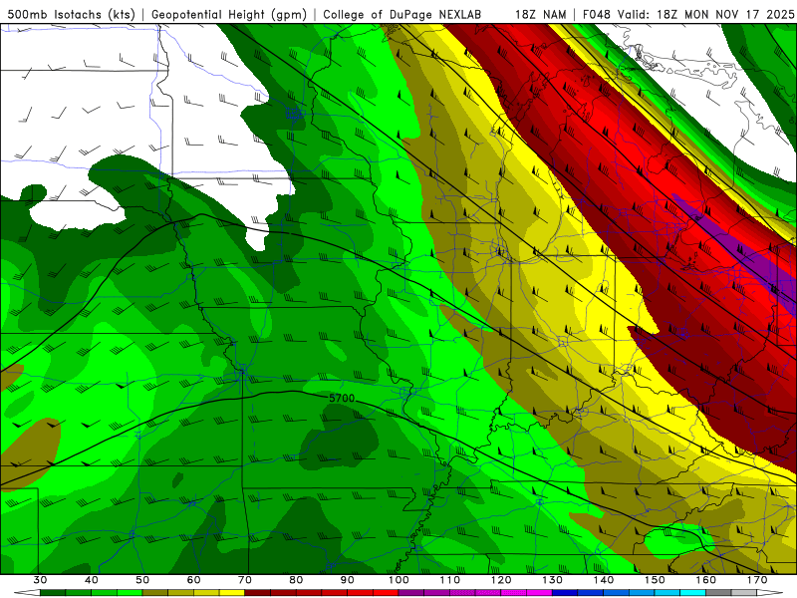
Task: Click the 40 value on the legend scale
Action: [x=92, y=580]
